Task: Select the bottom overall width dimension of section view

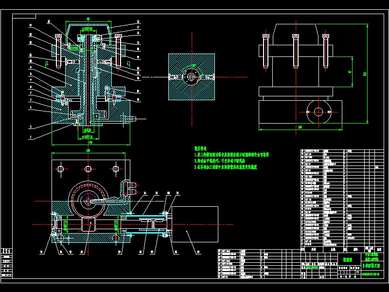Action: (91, 143)
